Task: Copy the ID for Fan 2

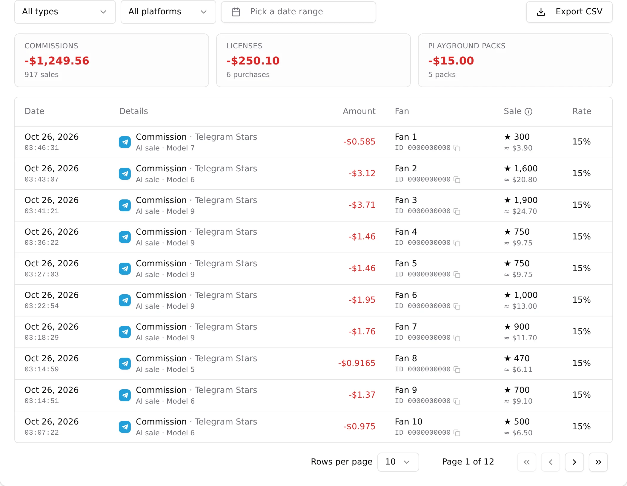Action: (457, 180)
